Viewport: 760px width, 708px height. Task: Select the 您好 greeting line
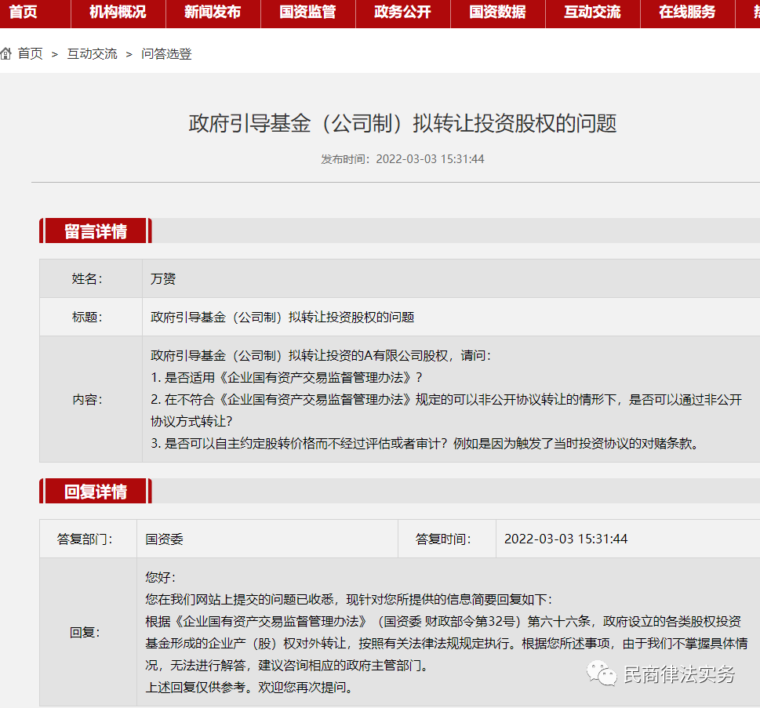(161, 577)
